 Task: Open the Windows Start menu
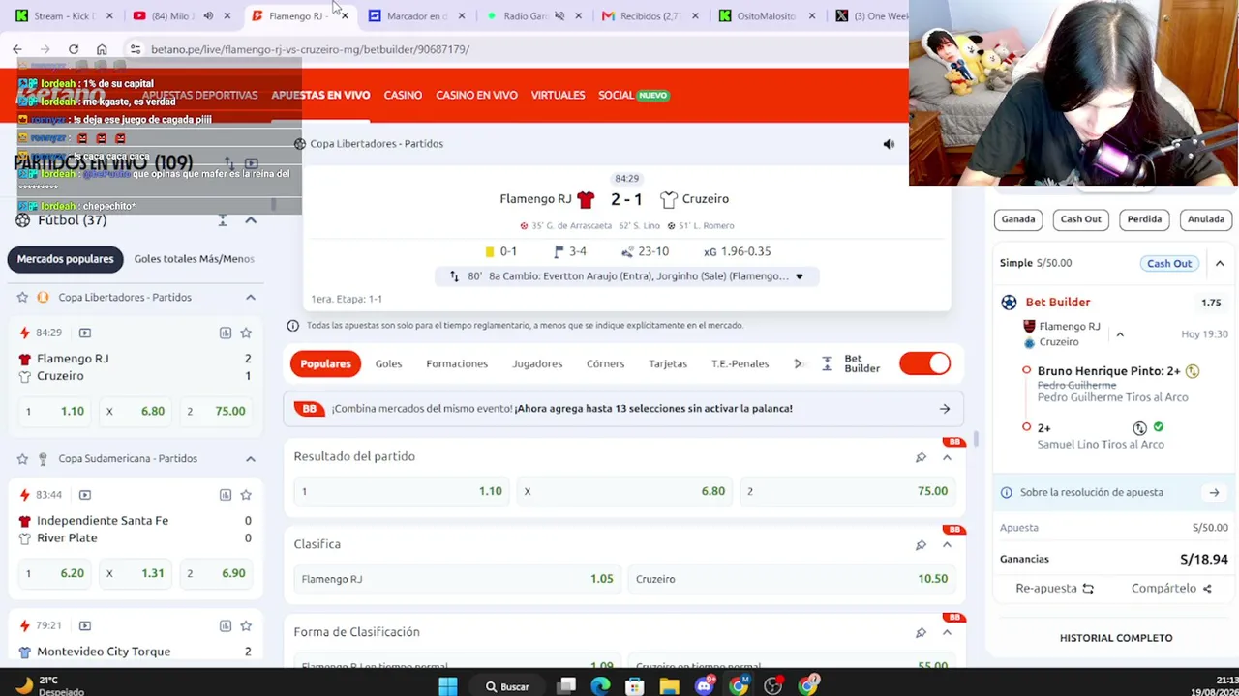(447, 686)
